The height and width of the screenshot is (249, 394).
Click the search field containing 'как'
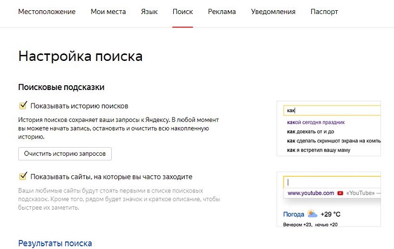tap(332, 110)
